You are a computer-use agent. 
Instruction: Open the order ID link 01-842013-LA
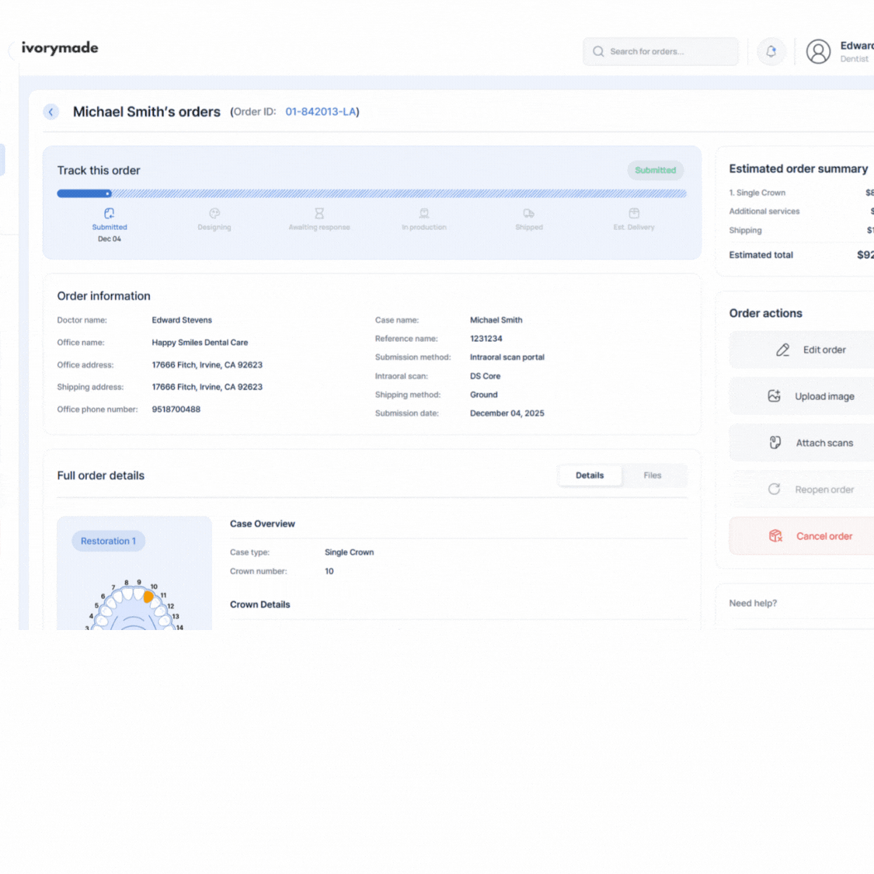click(x=321, y=111)
